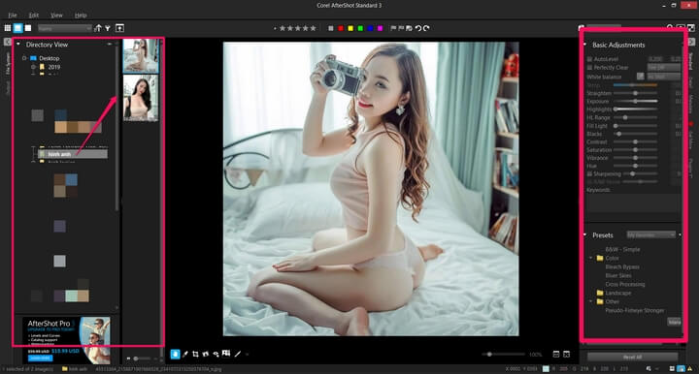Select the white balance eyedropper tool in the bottom toolbar
The image size is (699, 374).
point(185,354)
